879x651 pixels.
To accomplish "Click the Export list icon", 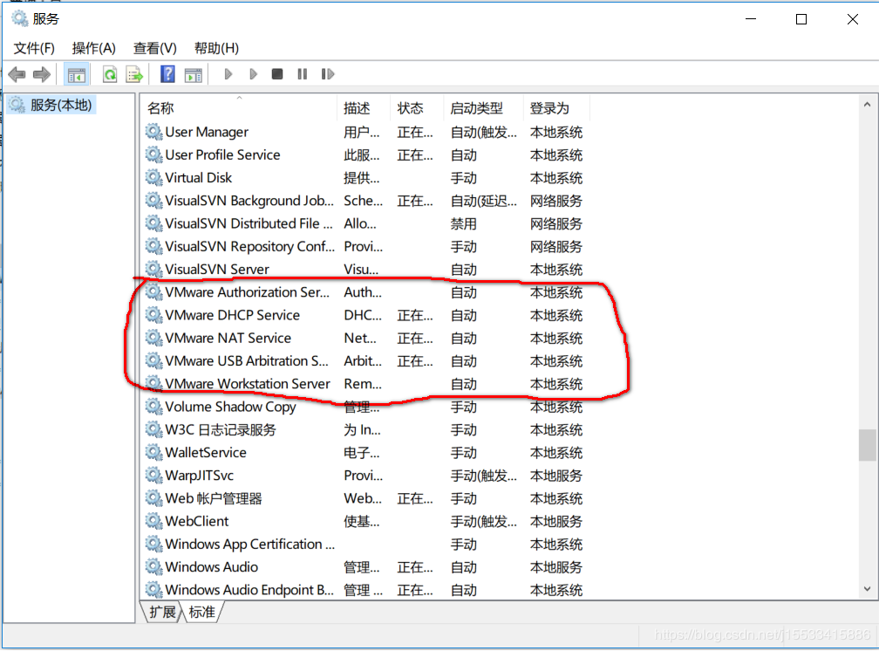I will click(133, 74).
